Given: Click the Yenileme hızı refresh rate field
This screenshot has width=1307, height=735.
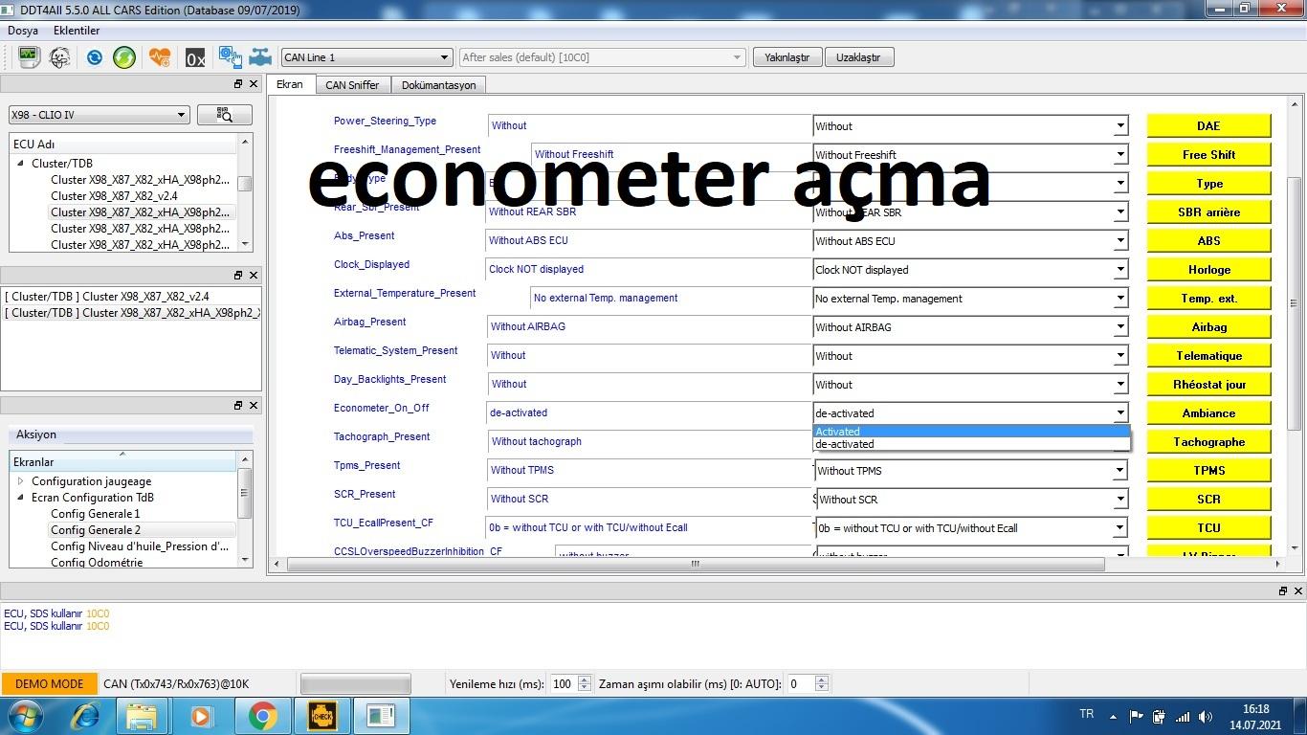Looking at the screenshot, I should (x=563, y=684).
